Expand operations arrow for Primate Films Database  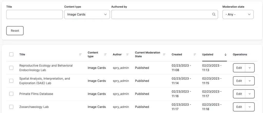(x=249, y=94)
